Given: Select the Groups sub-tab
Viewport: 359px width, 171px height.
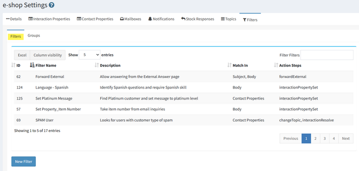Looking at the screenshot, I should click(x=34, y=36).
